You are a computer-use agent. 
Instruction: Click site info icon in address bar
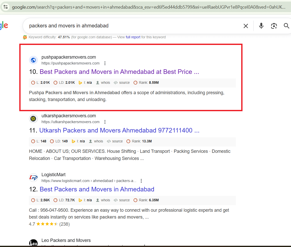point(6,7)
